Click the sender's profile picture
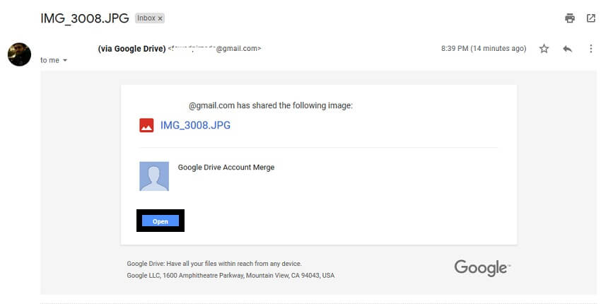The image size is (601, 304). [19, 54]
